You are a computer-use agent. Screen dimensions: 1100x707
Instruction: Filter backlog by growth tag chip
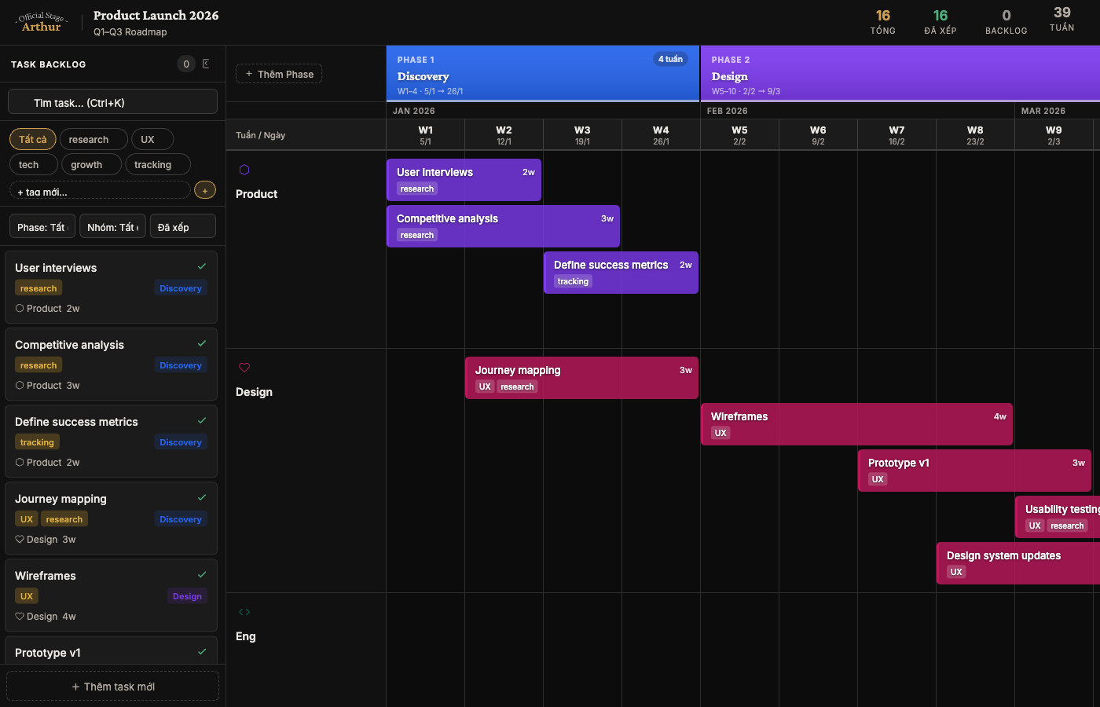tap(92, 164)
